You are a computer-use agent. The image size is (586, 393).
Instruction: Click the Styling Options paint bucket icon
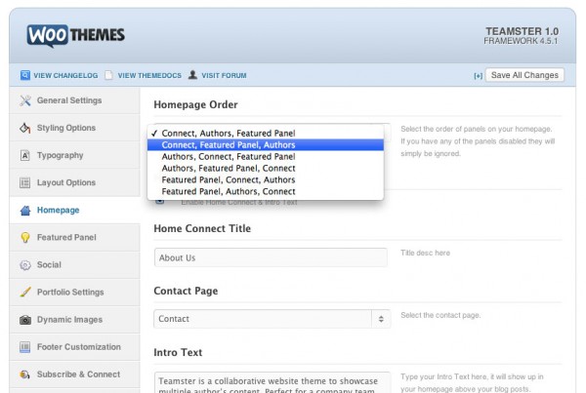[25, 128]
